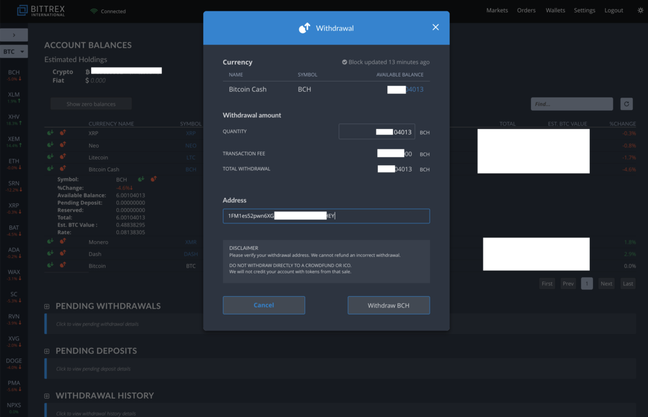The height and width of the screenshot is (417, 648).
Task: Click the Find search field
Action: click(571, 104)
